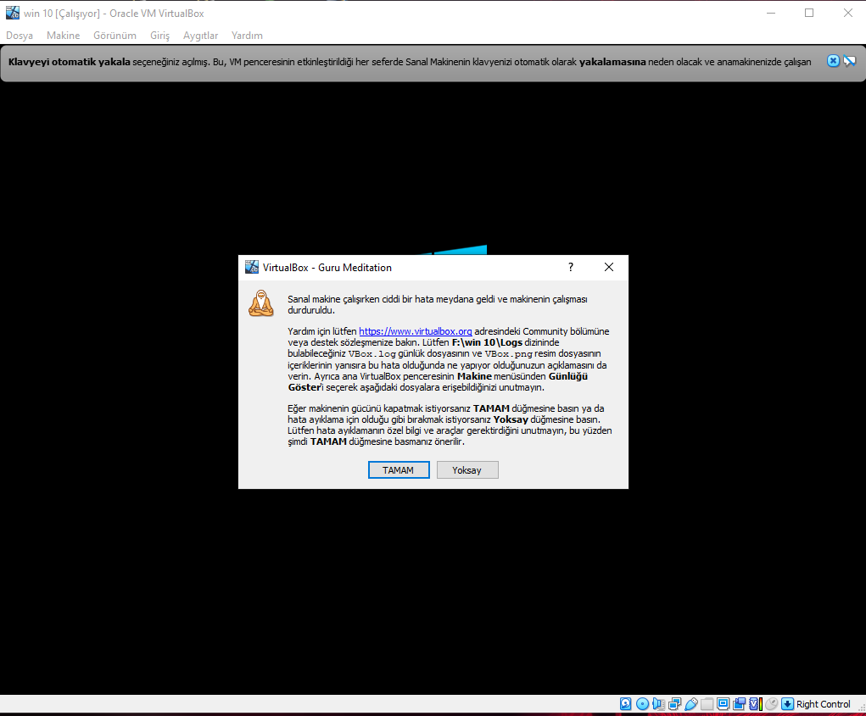Click the audio status icon
The width and height of the screenshot is (866, 716).
click(x=658, y=704)
